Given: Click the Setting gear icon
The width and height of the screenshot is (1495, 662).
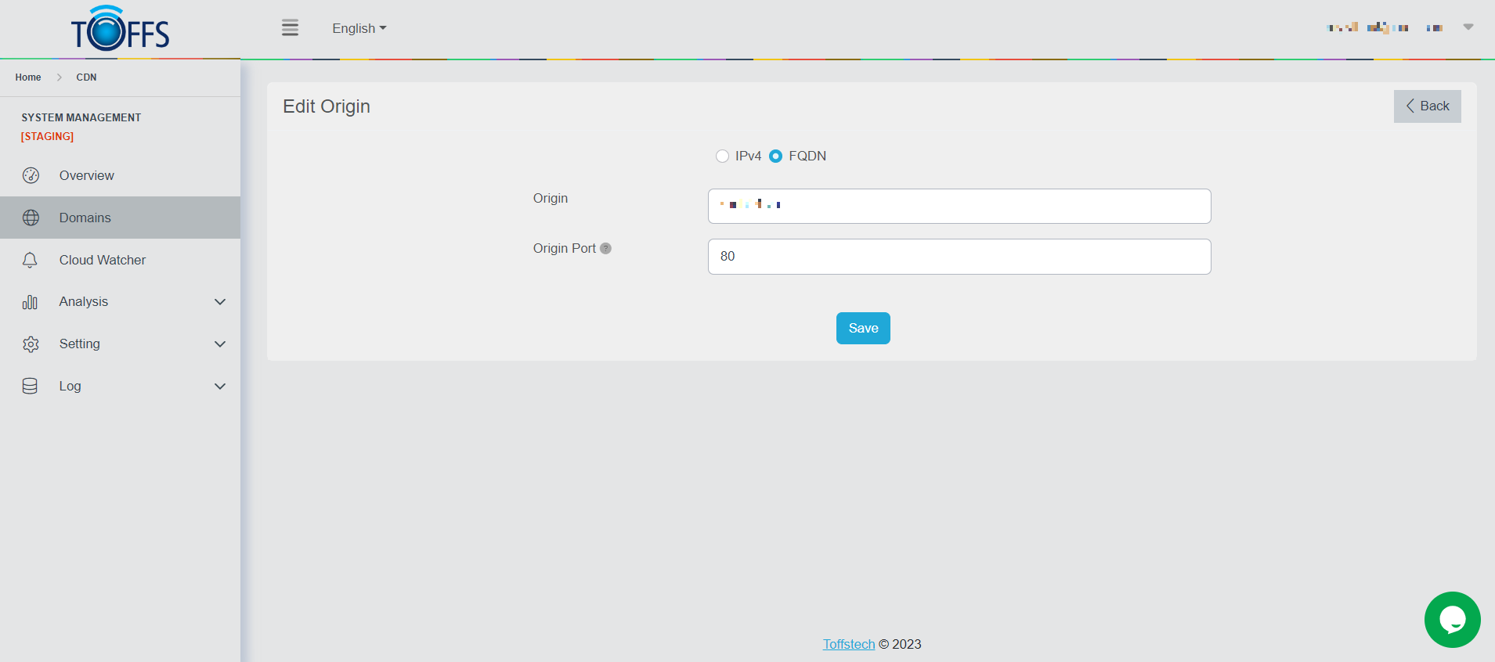Looking at the screenshot, I should coord(31,344).
